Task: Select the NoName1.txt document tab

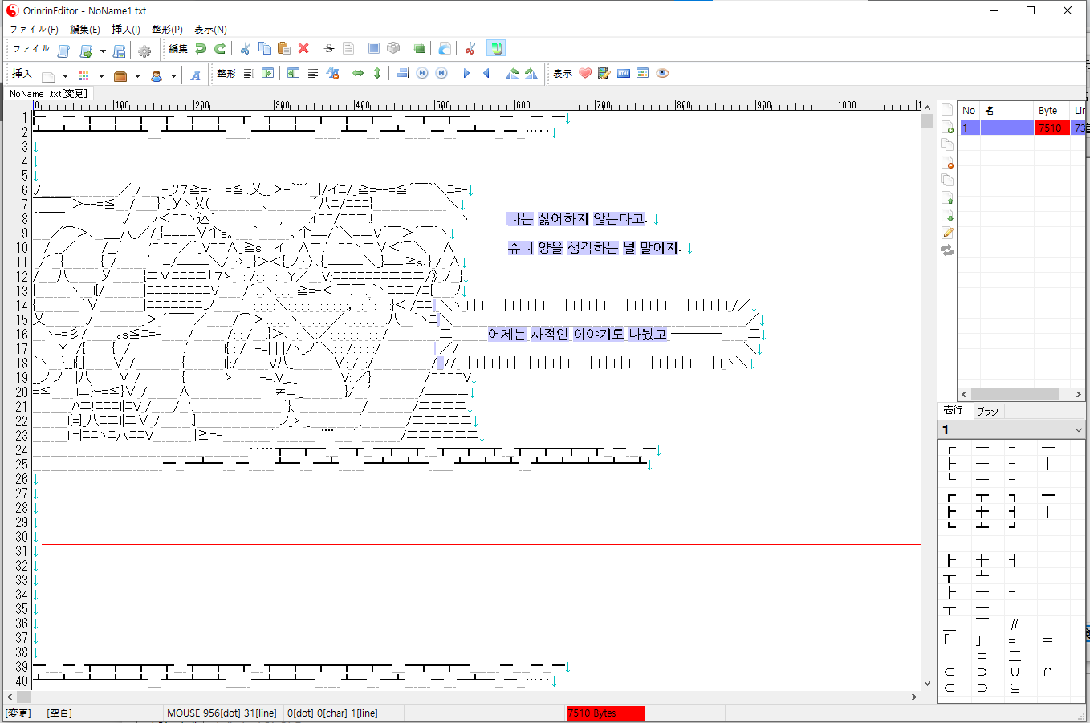Action: click(x=48, y=94)
